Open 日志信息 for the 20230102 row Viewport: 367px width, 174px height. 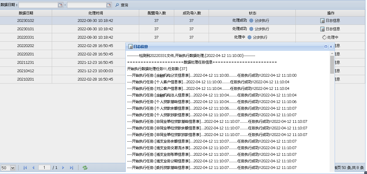330,21
